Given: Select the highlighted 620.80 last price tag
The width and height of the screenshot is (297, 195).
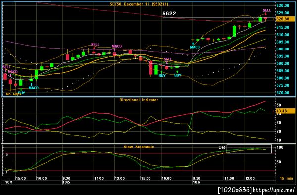Looking at the screenshot, I should [286, 19].
